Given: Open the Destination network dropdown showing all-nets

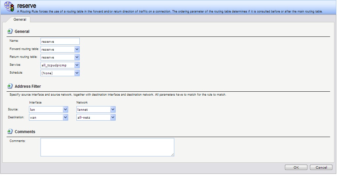Looking at the screenshot, I should [96, 117].
